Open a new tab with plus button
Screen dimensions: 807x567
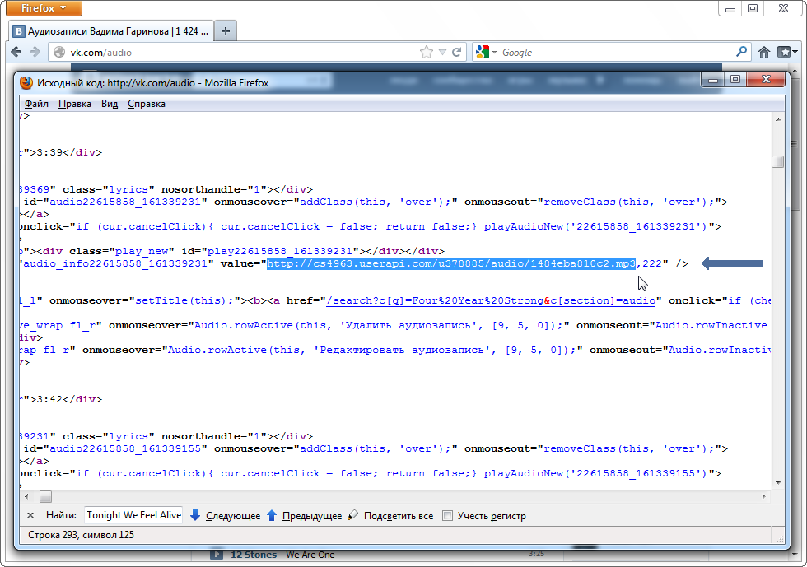pos(225,31)
